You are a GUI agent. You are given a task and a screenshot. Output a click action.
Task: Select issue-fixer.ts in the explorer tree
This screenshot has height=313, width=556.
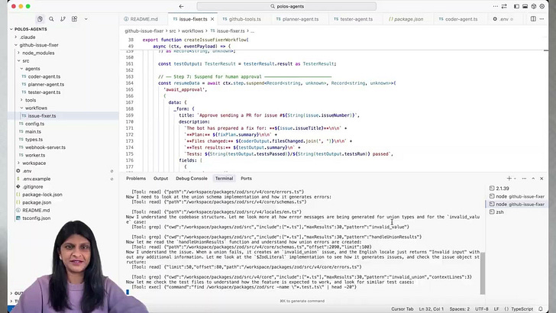(x=42, y=116)
